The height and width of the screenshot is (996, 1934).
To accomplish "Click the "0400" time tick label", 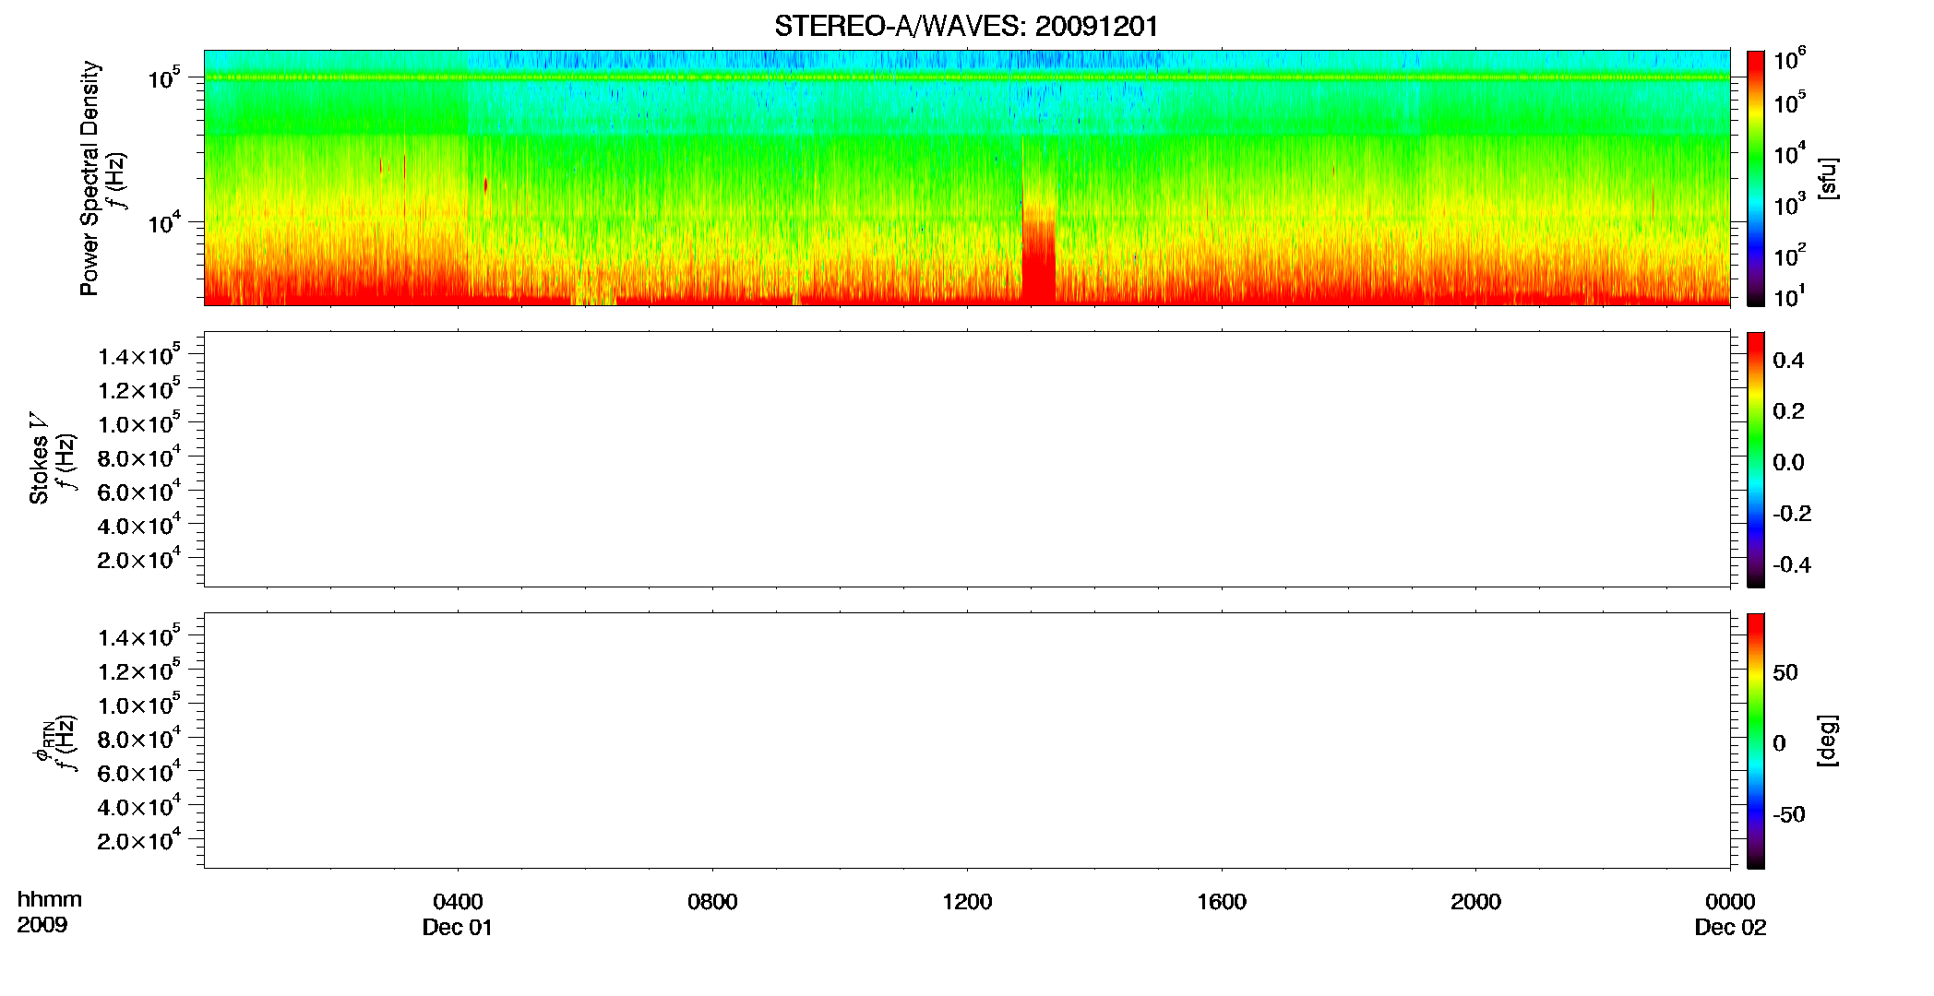I will click(x=458, y=902).
